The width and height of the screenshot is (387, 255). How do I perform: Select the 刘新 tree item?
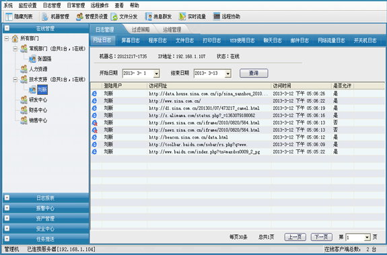(x=42, y=89)
